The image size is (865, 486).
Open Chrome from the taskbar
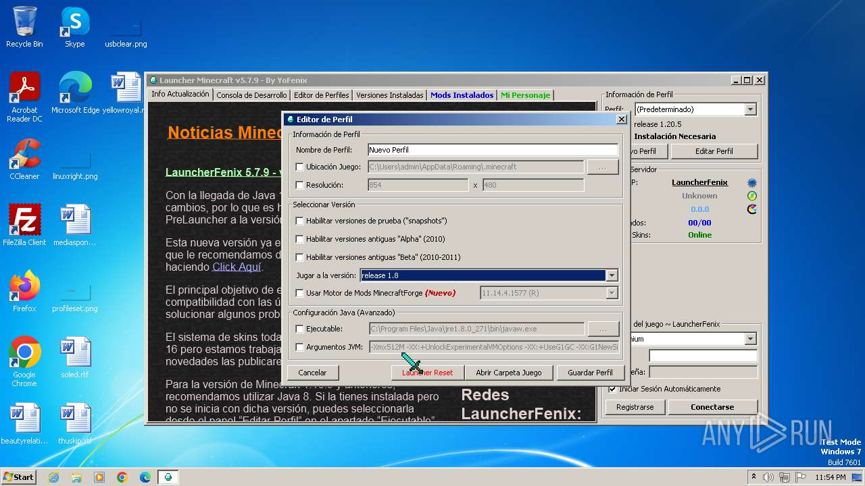[122, 477]
